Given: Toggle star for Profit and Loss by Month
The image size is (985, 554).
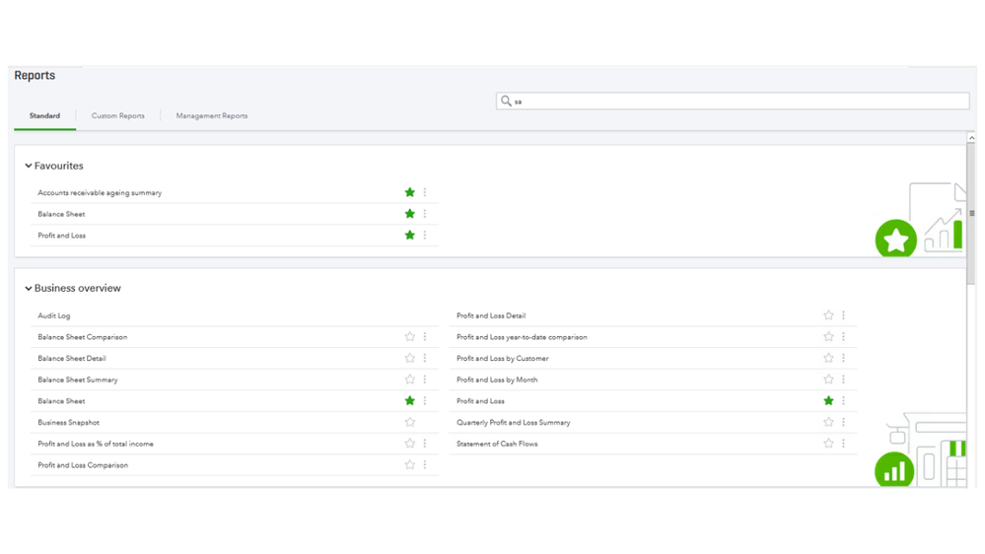Looking at the screenshot, I should pyautogui.click(x=828, y=380).
